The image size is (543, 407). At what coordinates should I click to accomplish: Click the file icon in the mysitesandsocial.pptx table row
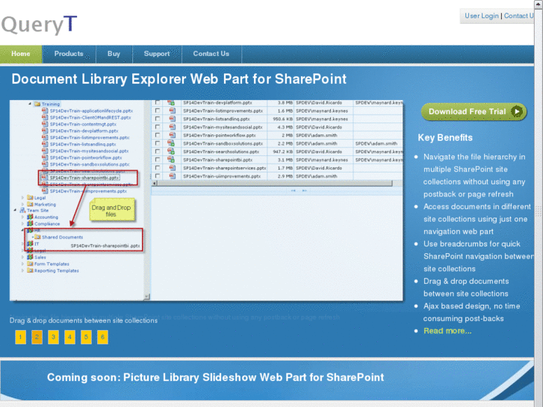[x=172, y=127]
